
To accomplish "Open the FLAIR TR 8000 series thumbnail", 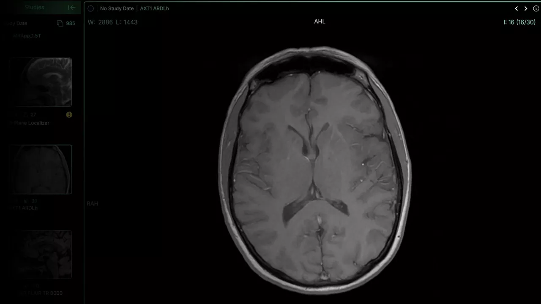I will pyautogui.click(x=41, y=255).
